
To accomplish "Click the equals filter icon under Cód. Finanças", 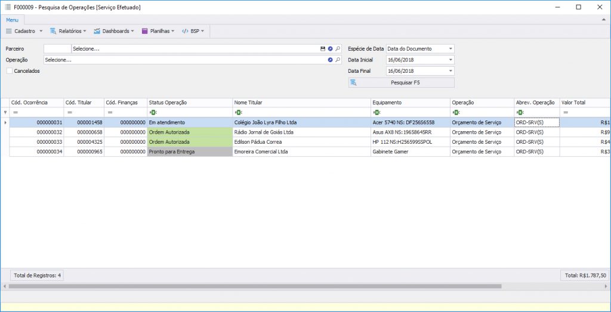I will pos(110,113).
